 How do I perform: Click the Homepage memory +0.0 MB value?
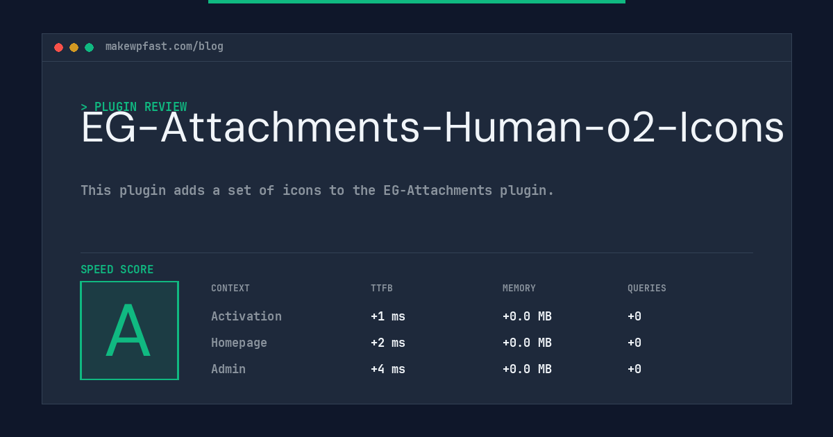(x=527, y=343)
